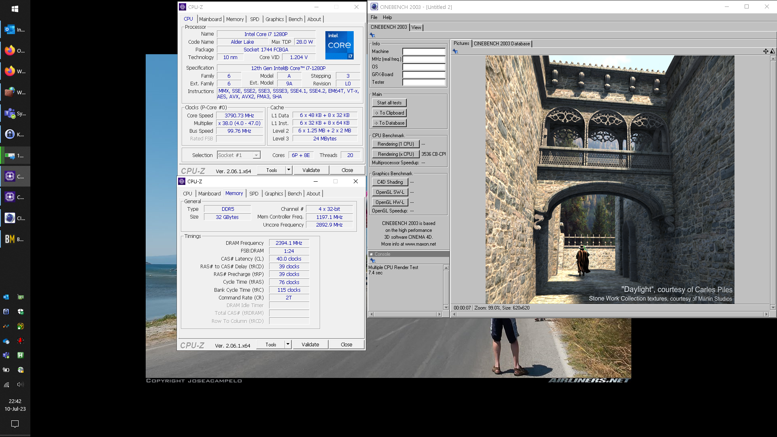This screenshot has width=777, height=437.
Task: Open Outlook from the taskbar
Action: point(15,30)
